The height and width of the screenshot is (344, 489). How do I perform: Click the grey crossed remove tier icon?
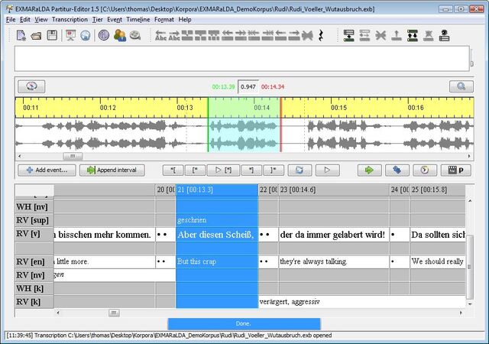381,35
